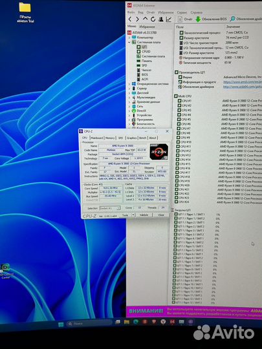Select BIOS item in tree
Screen dimensions: 262x349
[142, 74]
